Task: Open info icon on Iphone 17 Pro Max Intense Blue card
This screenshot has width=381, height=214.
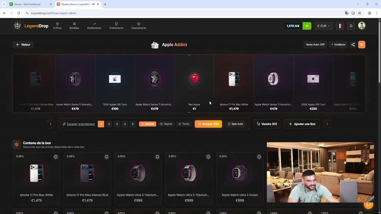Action: click(x=107, y=157)
